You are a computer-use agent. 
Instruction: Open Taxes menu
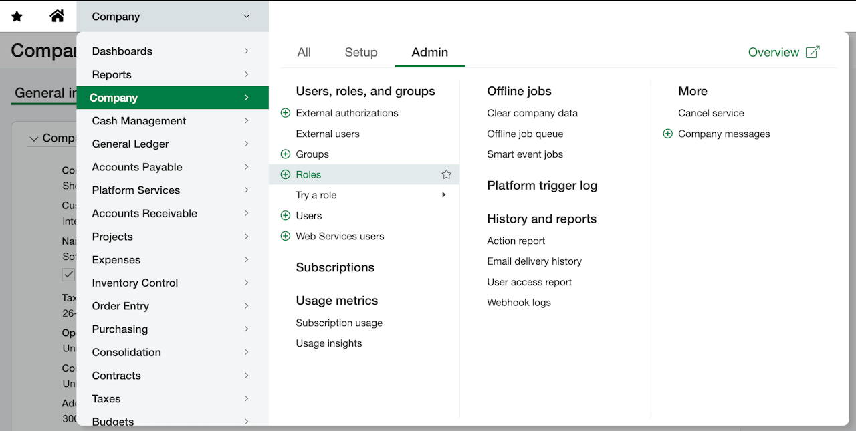point(173,399)
